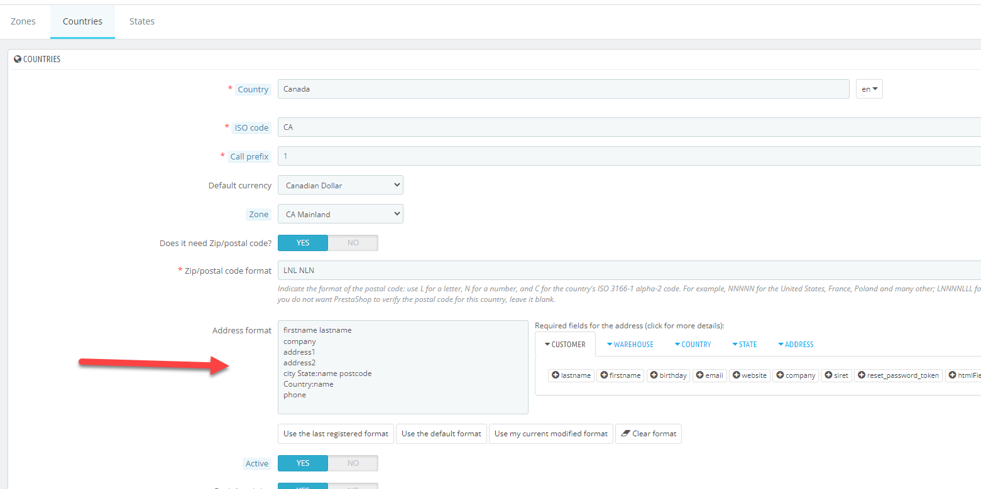The image size is (981, 489).
Task: Click the ISO code field label
Action: click(251, 127)
